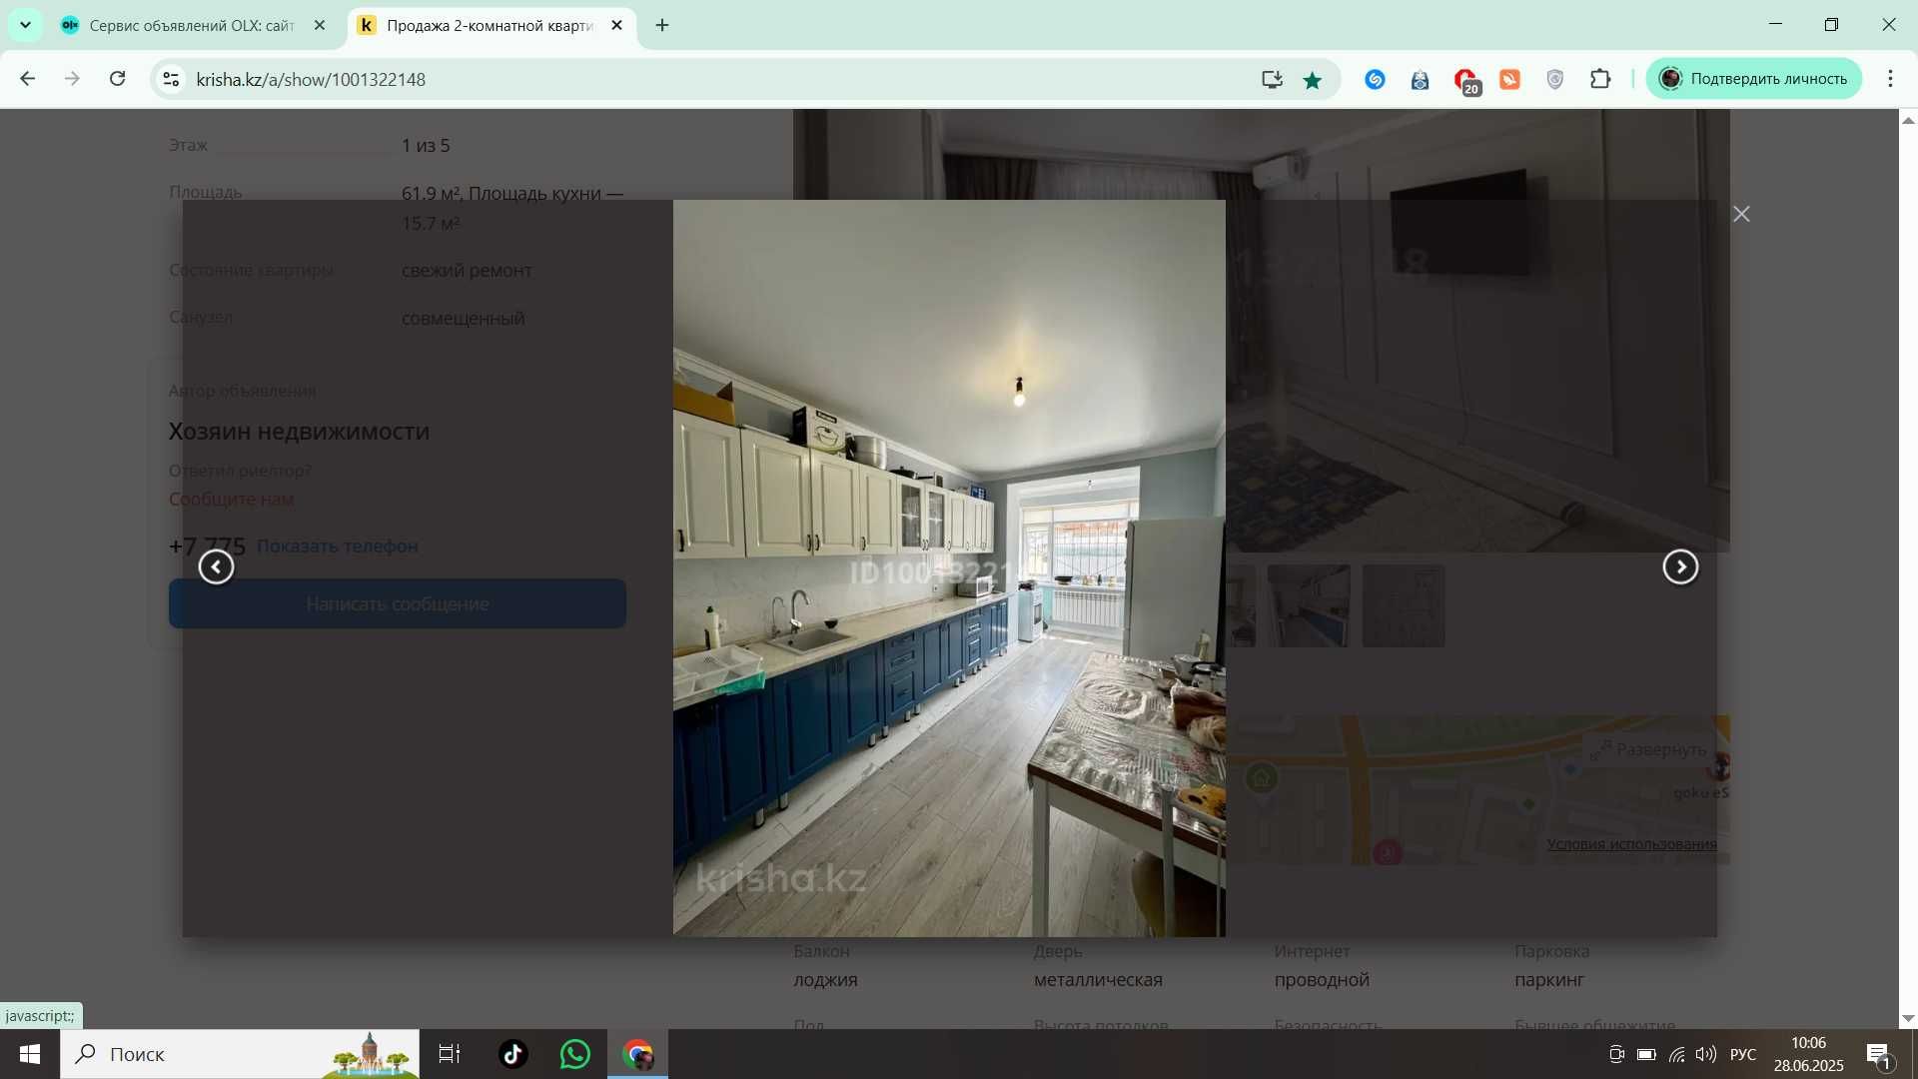Viewport: 1918px width, 1079px height.
Task: Open Условия использования map link
Action: (x=1631, y=844)
